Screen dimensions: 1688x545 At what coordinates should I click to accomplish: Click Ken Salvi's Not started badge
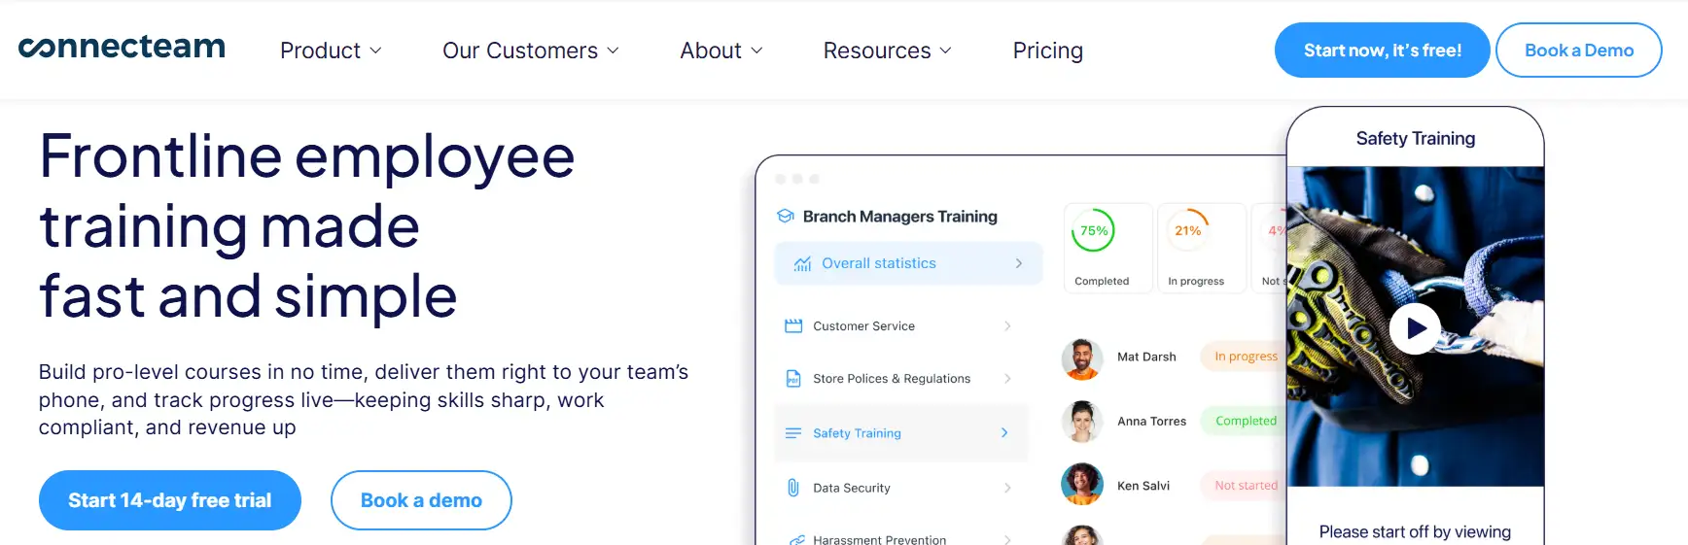[1245, 485]
